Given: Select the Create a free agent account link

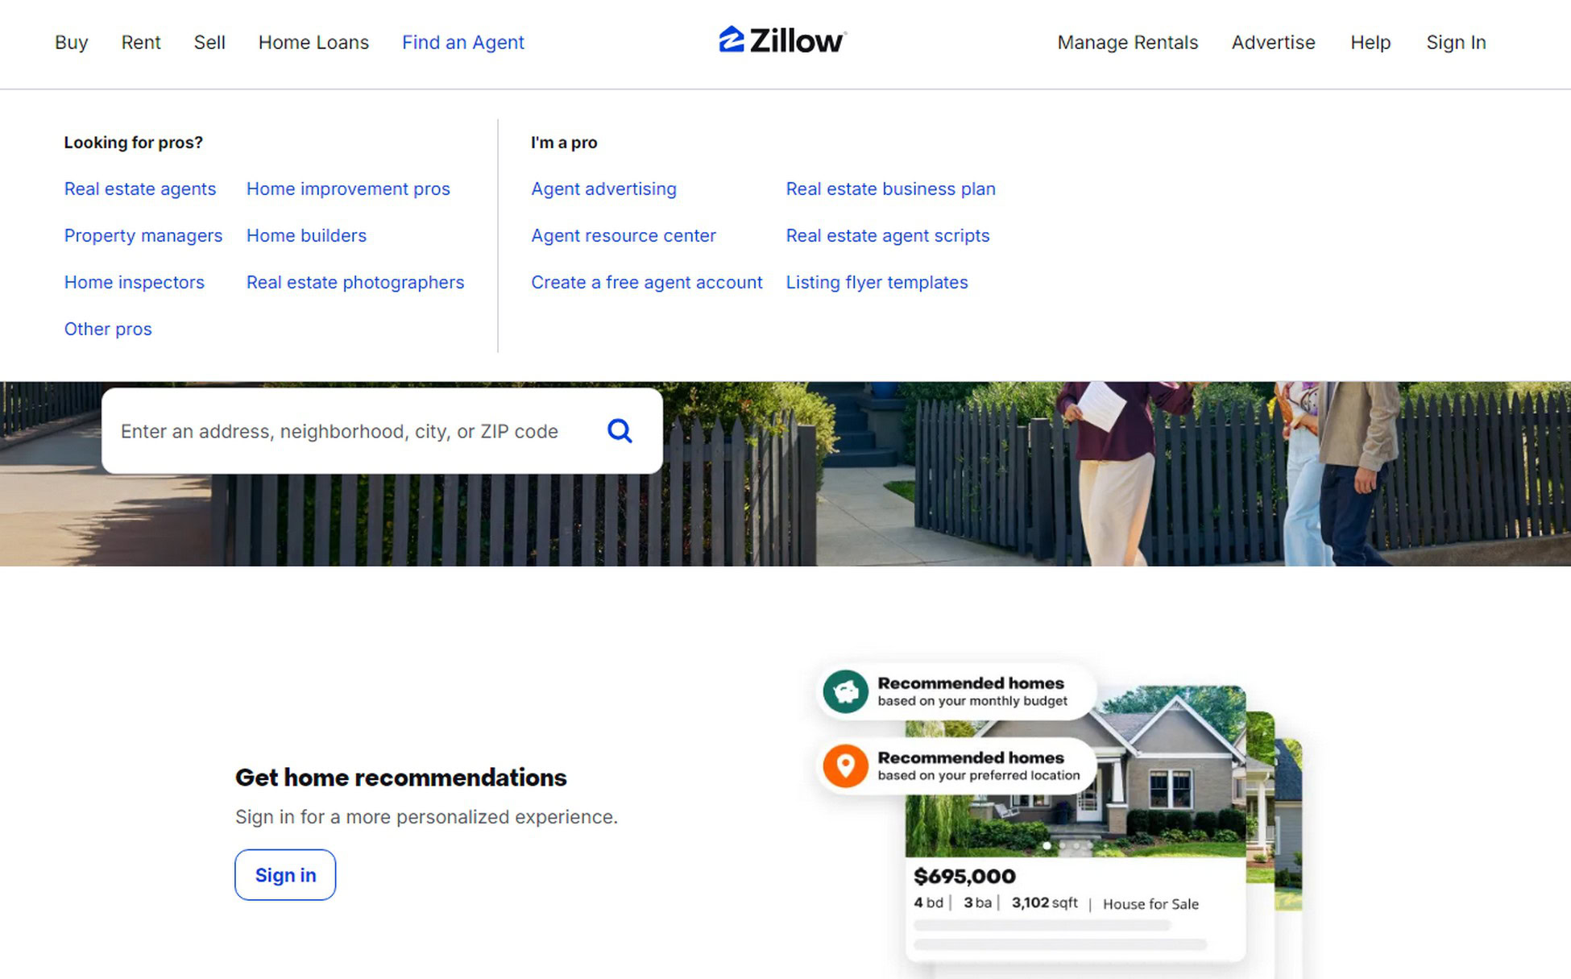Looking at the screenshot, I should (x=646, y=282).
